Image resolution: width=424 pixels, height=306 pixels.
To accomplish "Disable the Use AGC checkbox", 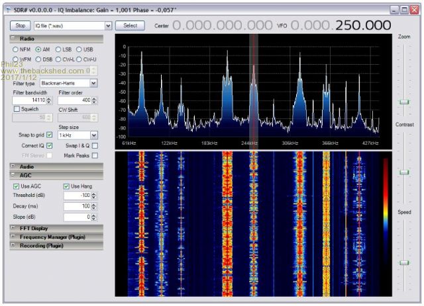I will pos(17,186).
